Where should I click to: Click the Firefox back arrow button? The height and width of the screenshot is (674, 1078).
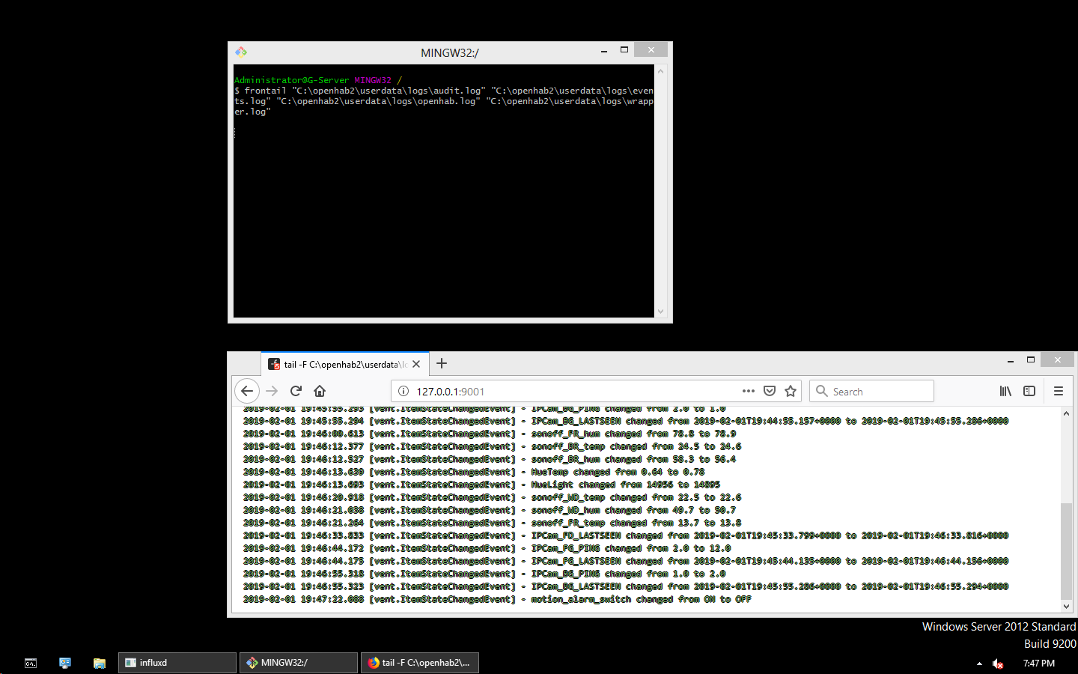(x=247, y=391)
